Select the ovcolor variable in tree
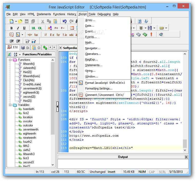 [28, 122]
